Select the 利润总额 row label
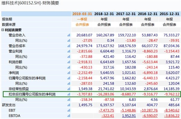This screenshot has height=119, width=181. (15, 62)
